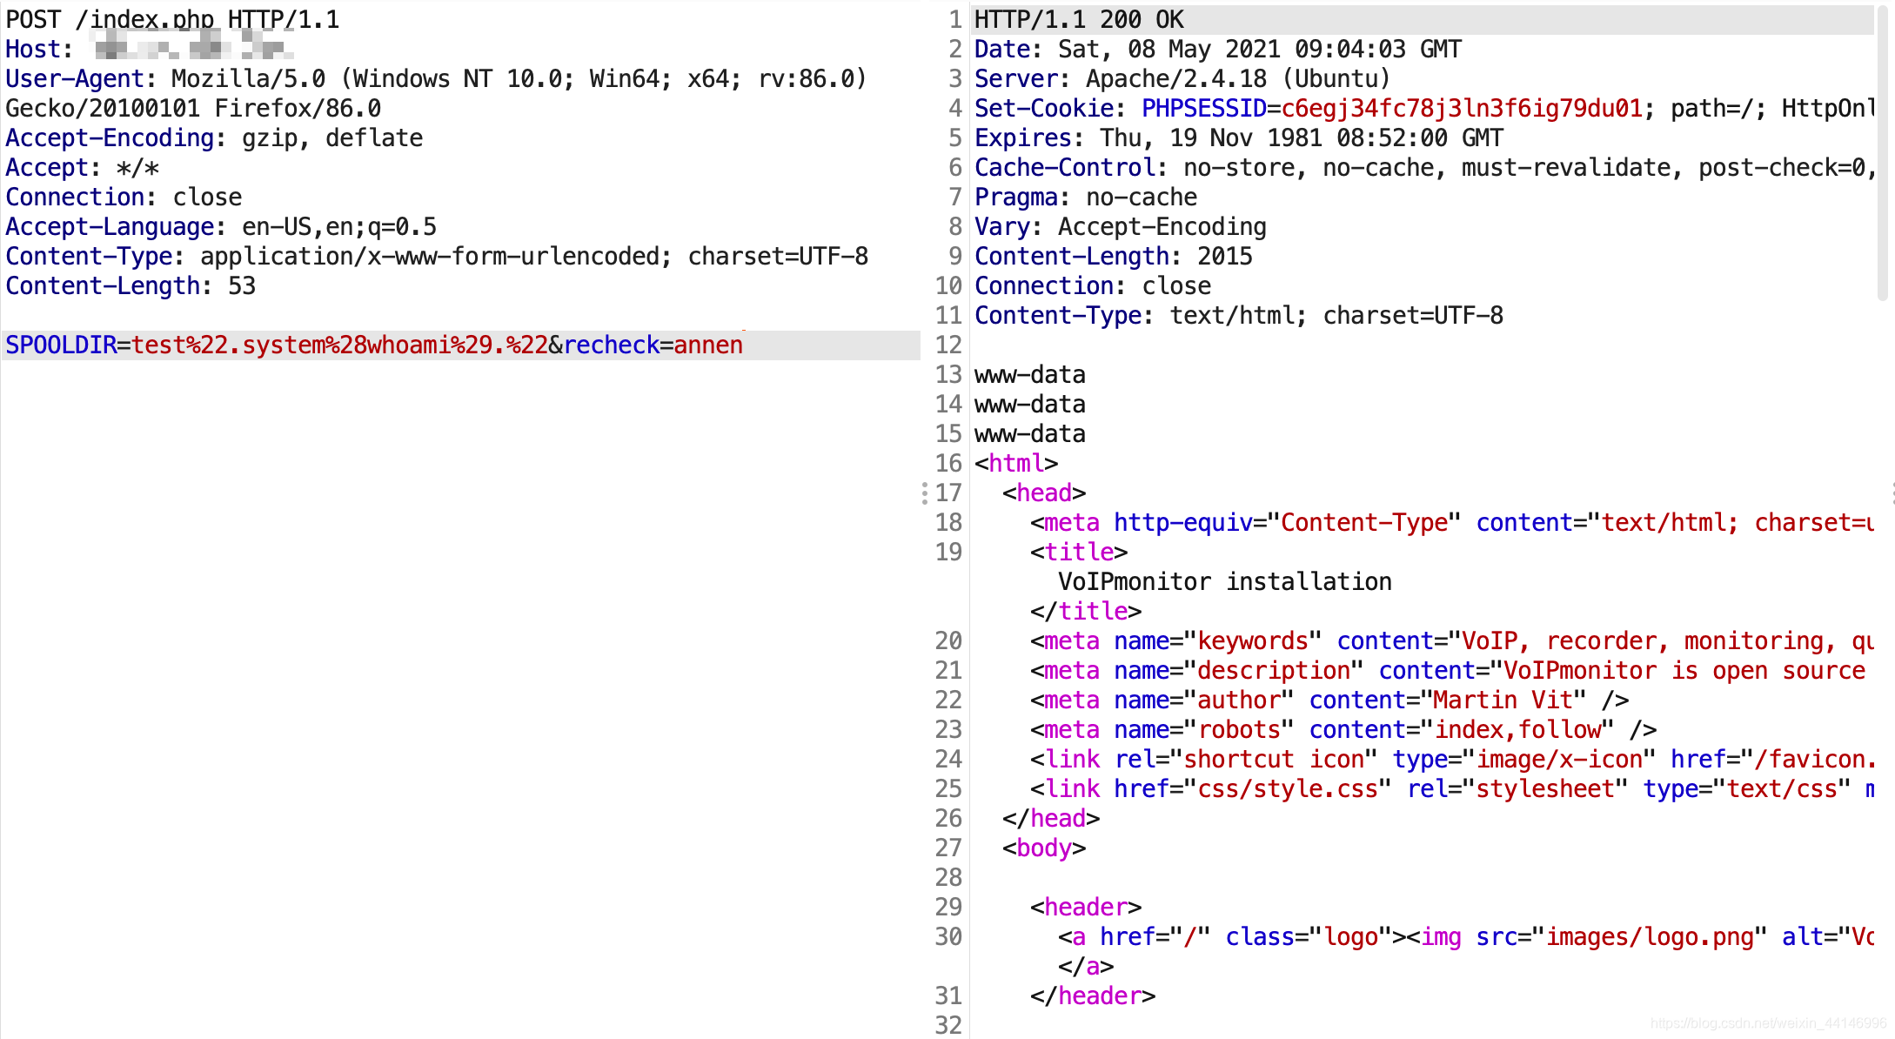
Task: Select the www-data output on line 13
Action: pos(1030,374)
